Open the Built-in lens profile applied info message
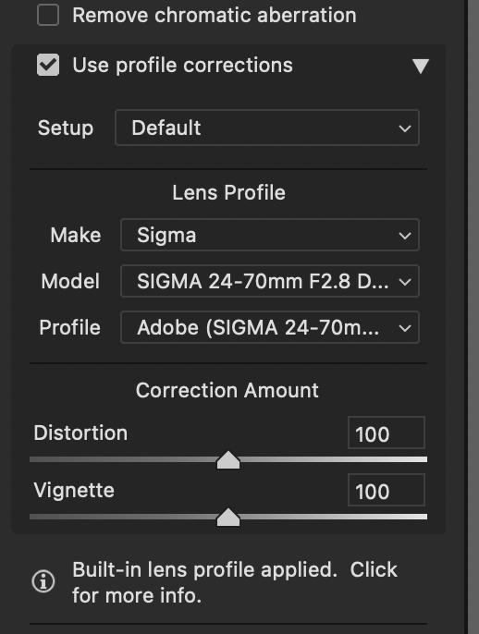The image size is (479, 634). tap(235, 582)
